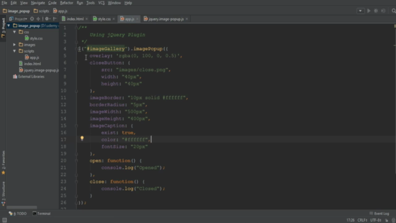Fold imagePopup call at line 4

[76, 48]
